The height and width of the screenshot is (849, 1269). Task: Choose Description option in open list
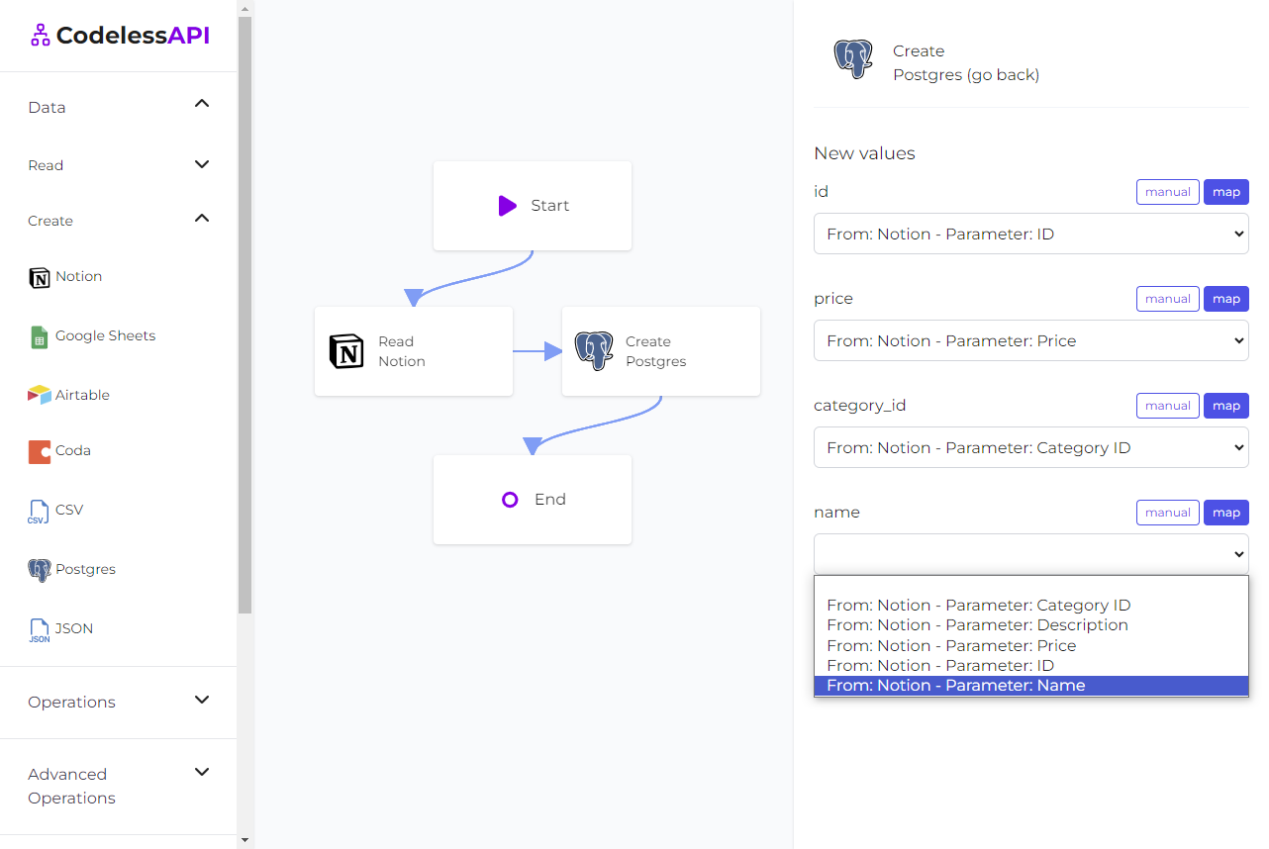tap(1031, 625)
